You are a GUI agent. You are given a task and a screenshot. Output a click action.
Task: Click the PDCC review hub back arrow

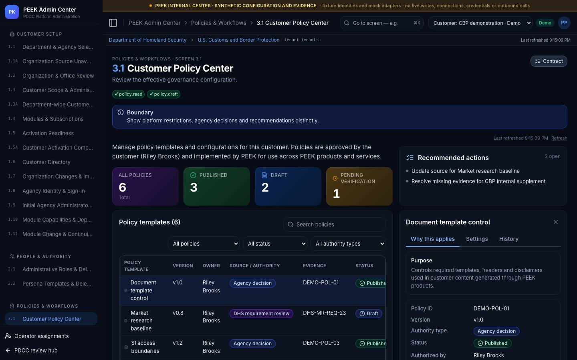coord(8,350)
